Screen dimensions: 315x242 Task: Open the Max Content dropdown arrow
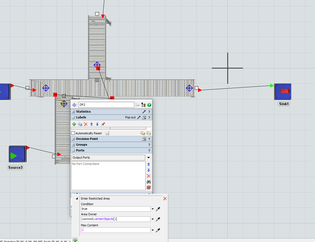pyautogui.click(x=153, y=230)
